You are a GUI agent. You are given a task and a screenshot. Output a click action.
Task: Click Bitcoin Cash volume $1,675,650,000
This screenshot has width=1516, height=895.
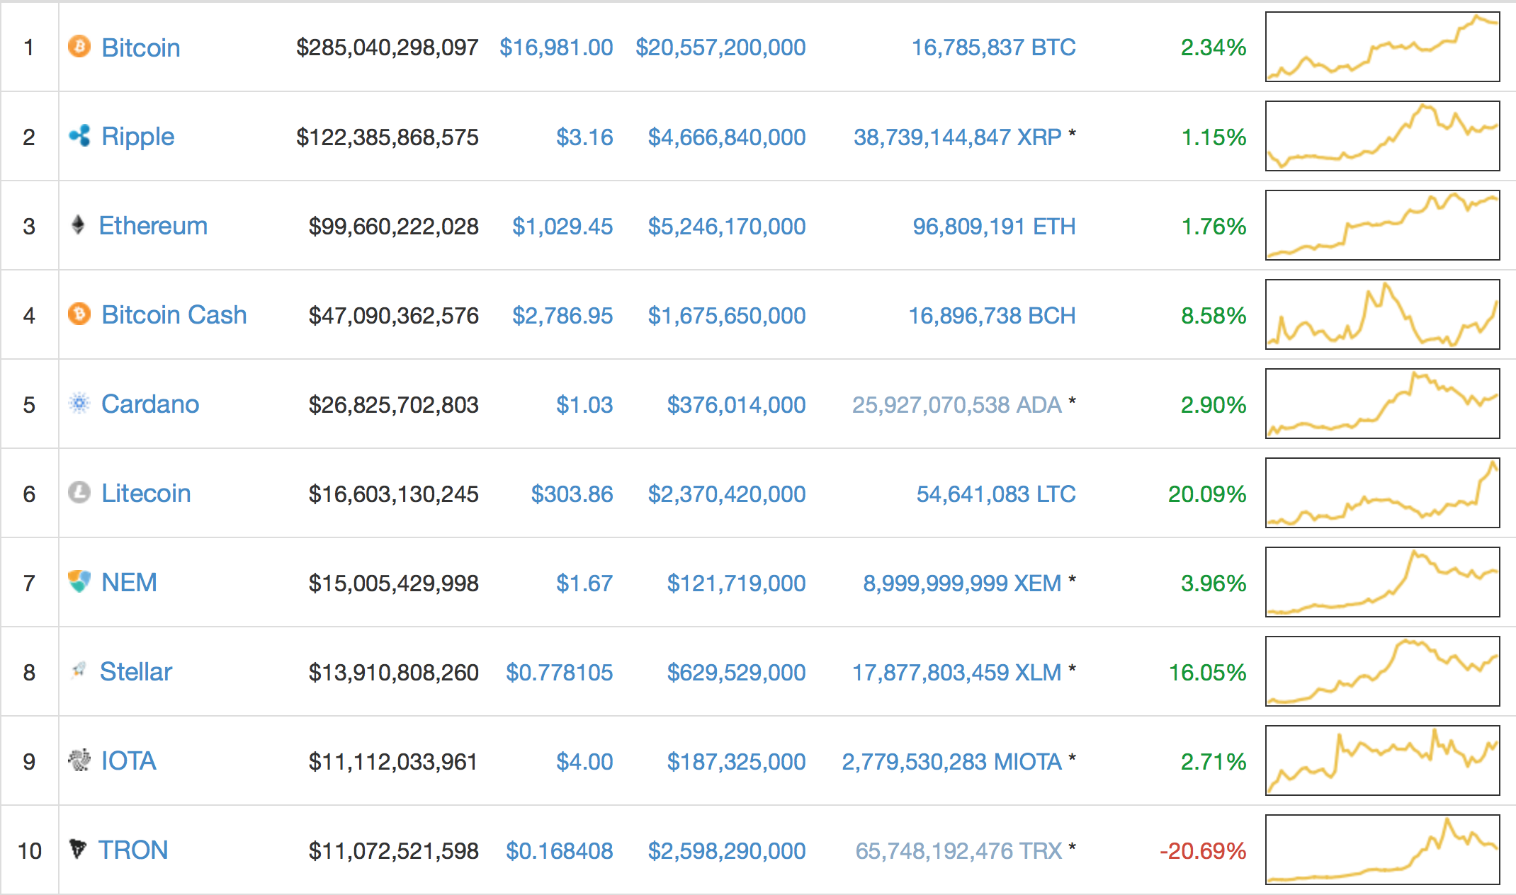click(727, 316)
